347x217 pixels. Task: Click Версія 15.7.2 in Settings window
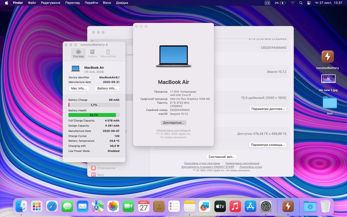tap(277, 72)
